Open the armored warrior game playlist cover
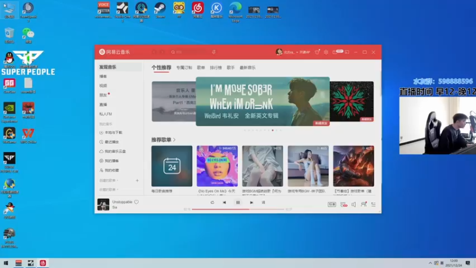Viewport: 476px width, 268px height. 353,166
